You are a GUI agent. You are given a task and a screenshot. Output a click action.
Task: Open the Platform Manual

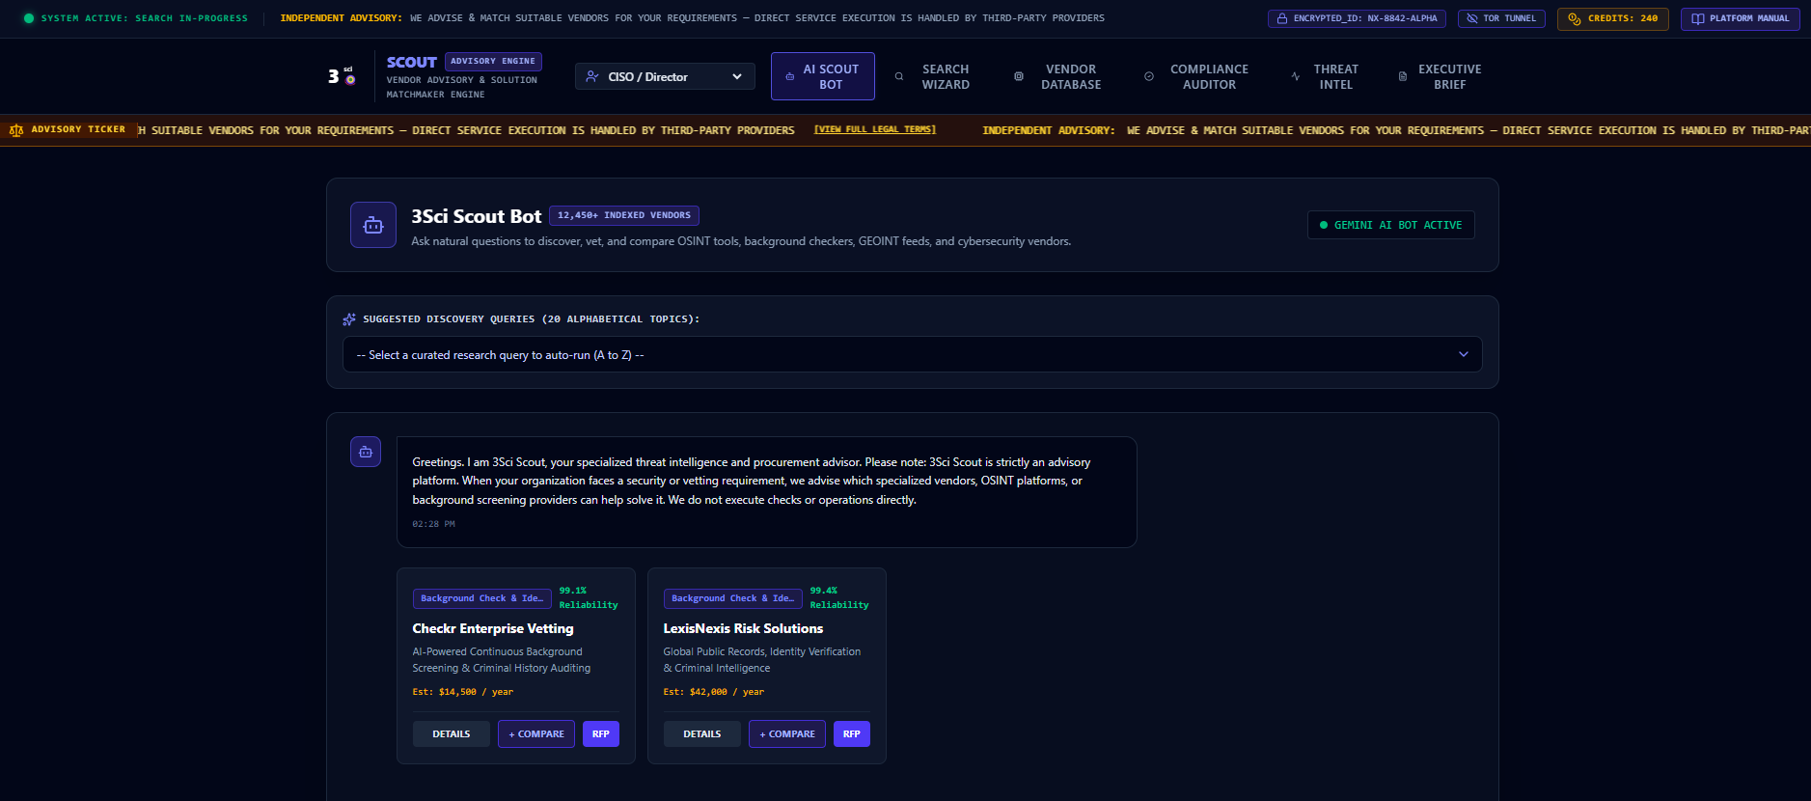[x=1740, y=18]
